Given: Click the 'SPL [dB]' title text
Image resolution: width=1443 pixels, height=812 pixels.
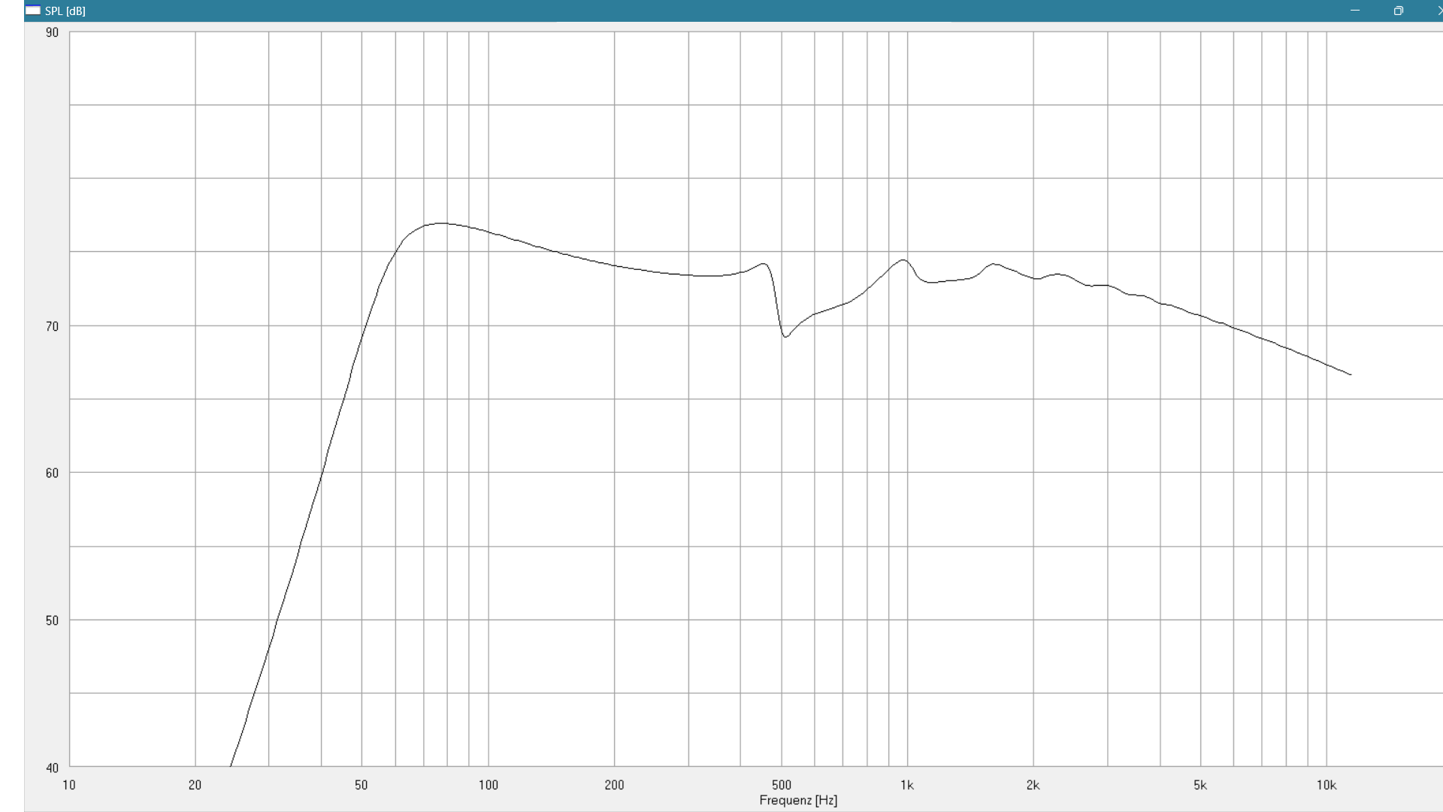Looking at the screenshot, I should [65, 11].
